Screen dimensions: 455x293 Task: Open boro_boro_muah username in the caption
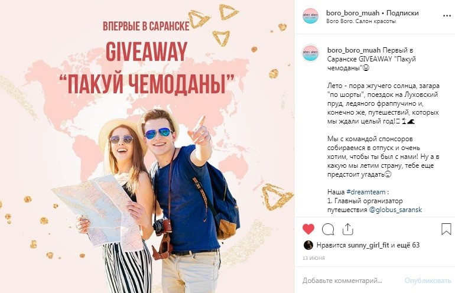[x=354, y=50]
